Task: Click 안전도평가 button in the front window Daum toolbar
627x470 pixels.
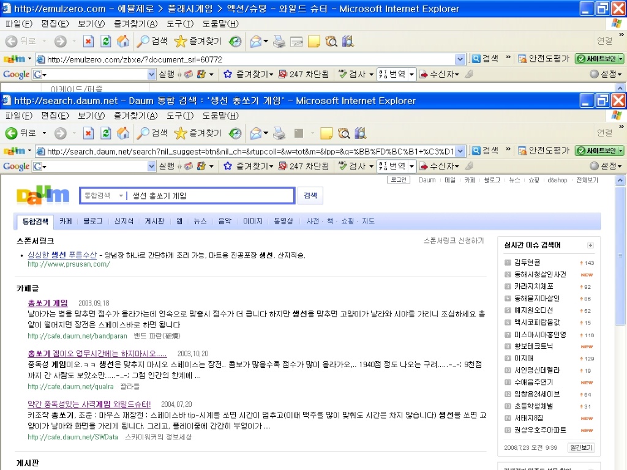Action: click(x=544, y=151)
